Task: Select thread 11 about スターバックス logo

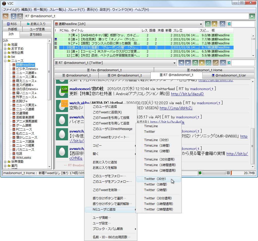Action: pos(144,51)
